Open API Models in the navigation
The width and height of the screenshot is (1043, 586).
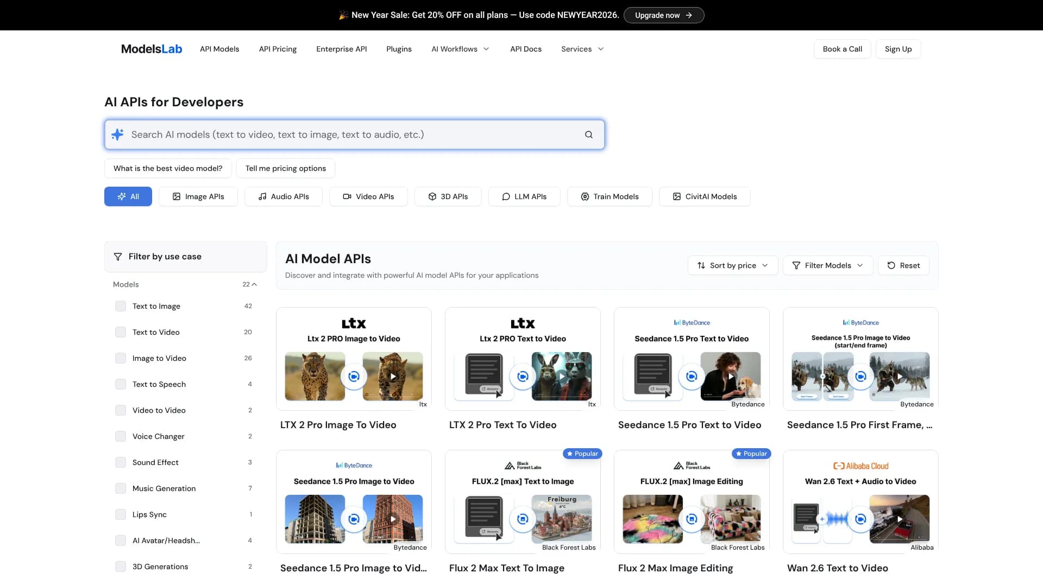point(219,49)
